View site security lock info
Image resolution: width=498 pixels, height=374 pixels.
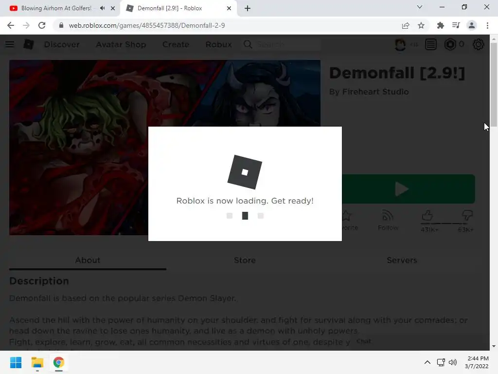point(61,25)
